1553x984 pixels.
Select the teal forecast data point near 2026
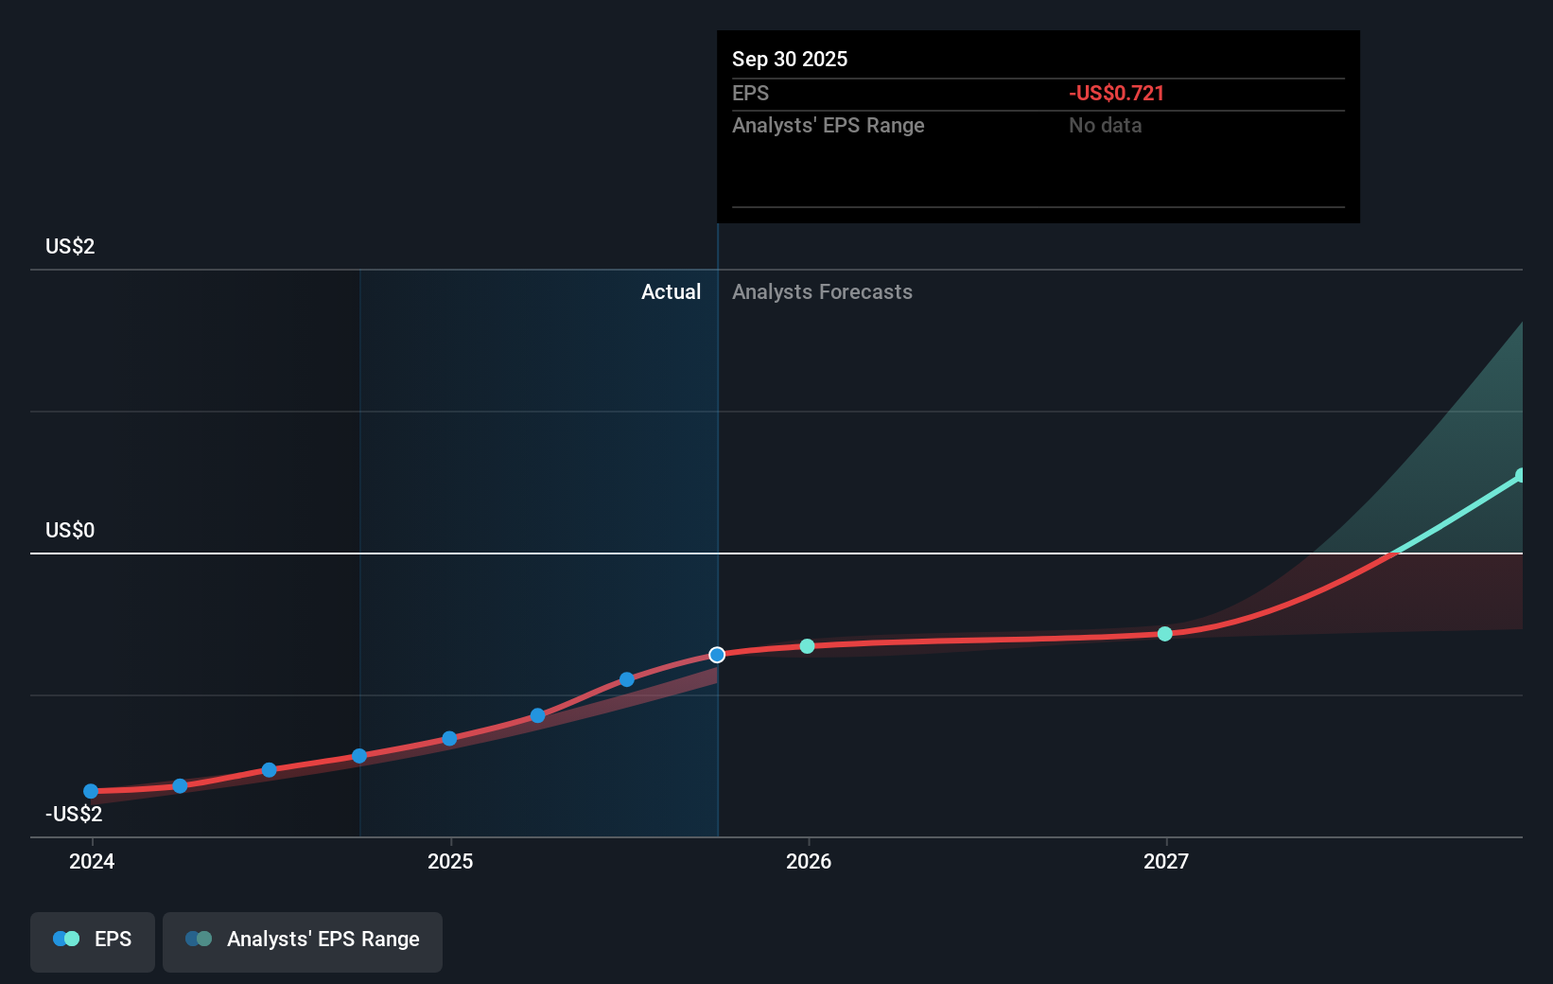pos(807,646)
